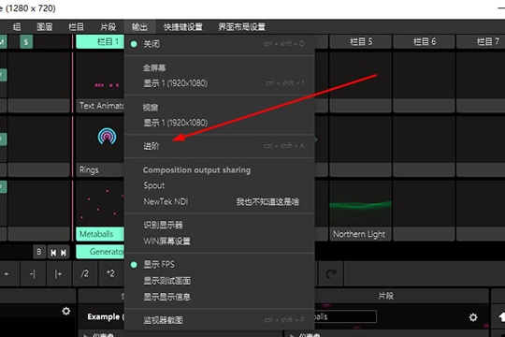Jump to previous with skip-back icon
This screenshot has height=337, width=505.
(x=53, y=253)
